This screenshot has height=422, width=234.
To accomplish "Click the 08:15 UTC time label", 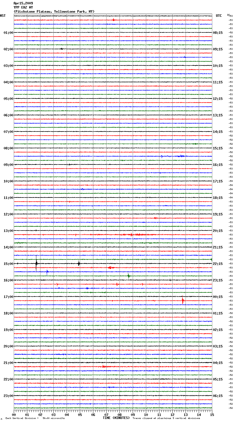I will [x=218, y=33].
